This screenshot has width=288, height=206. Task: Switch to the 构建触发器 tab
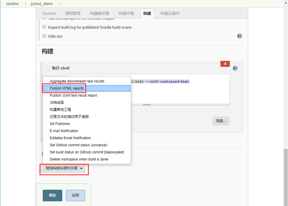[x=99, y=13]
